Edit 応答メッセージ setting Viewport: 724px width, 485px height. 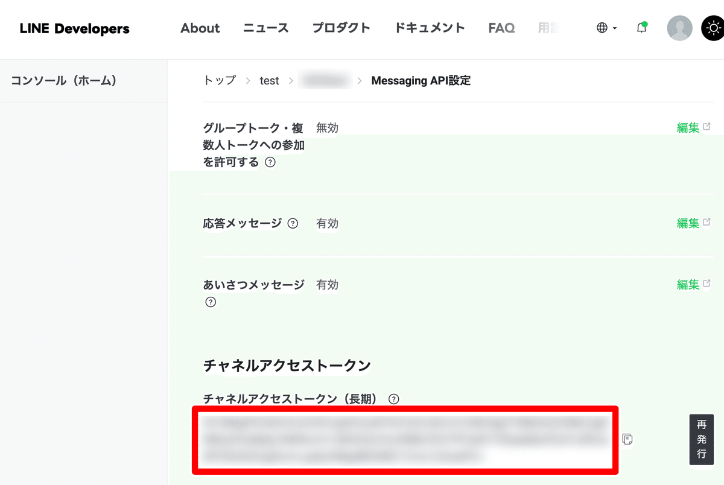point(693,223)
